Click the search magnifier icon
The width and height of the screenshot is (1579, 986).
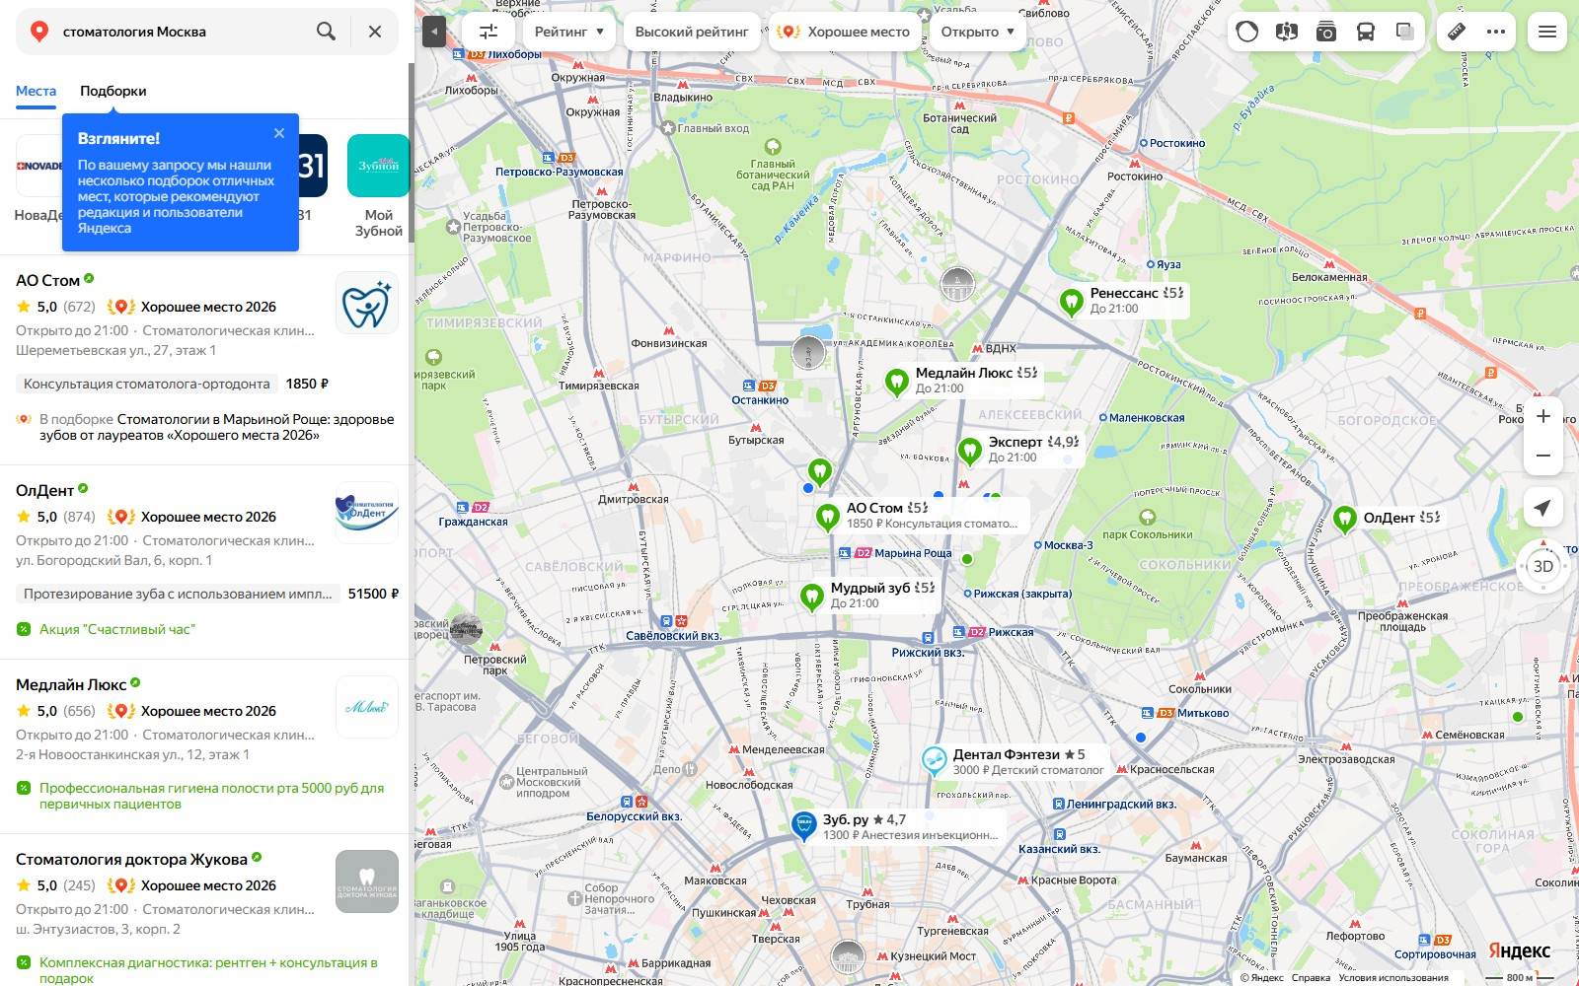(326, 32)
